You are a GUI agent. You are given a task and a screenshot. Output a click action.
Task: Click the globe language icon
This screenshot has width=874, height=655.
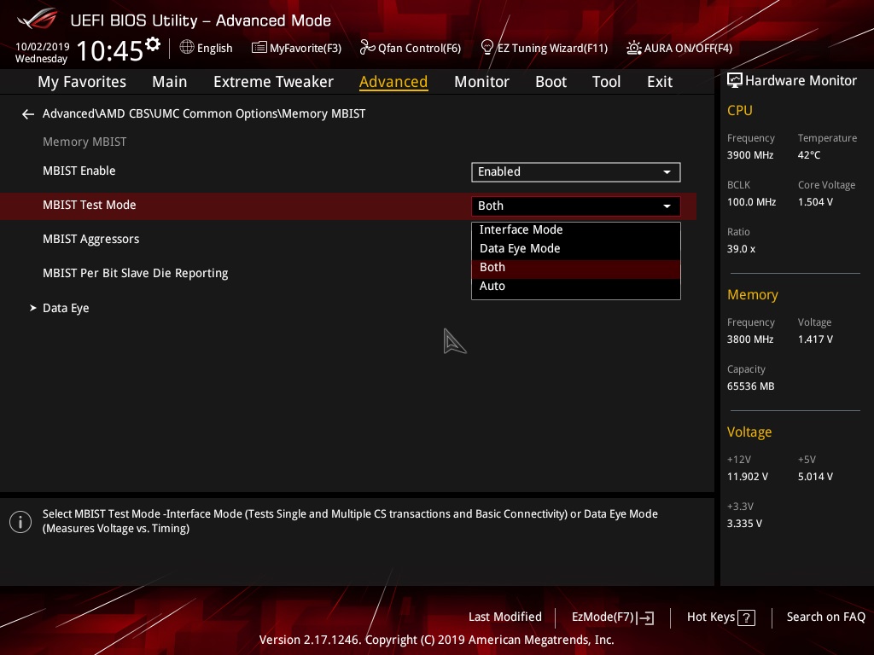[187, 48]
